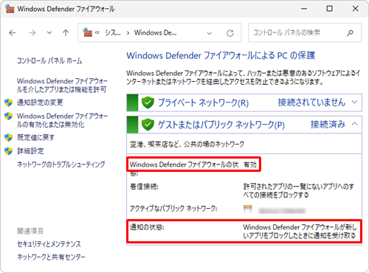Open ネットワークと共有センター link
The width and height of the screenshot is (369, 273).
[51, 257]
